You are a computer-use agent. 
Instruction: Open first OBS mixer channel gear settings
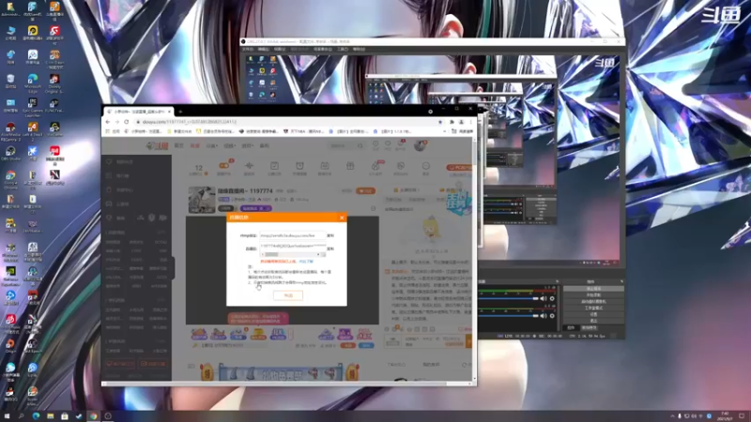[x=552, y=298]
